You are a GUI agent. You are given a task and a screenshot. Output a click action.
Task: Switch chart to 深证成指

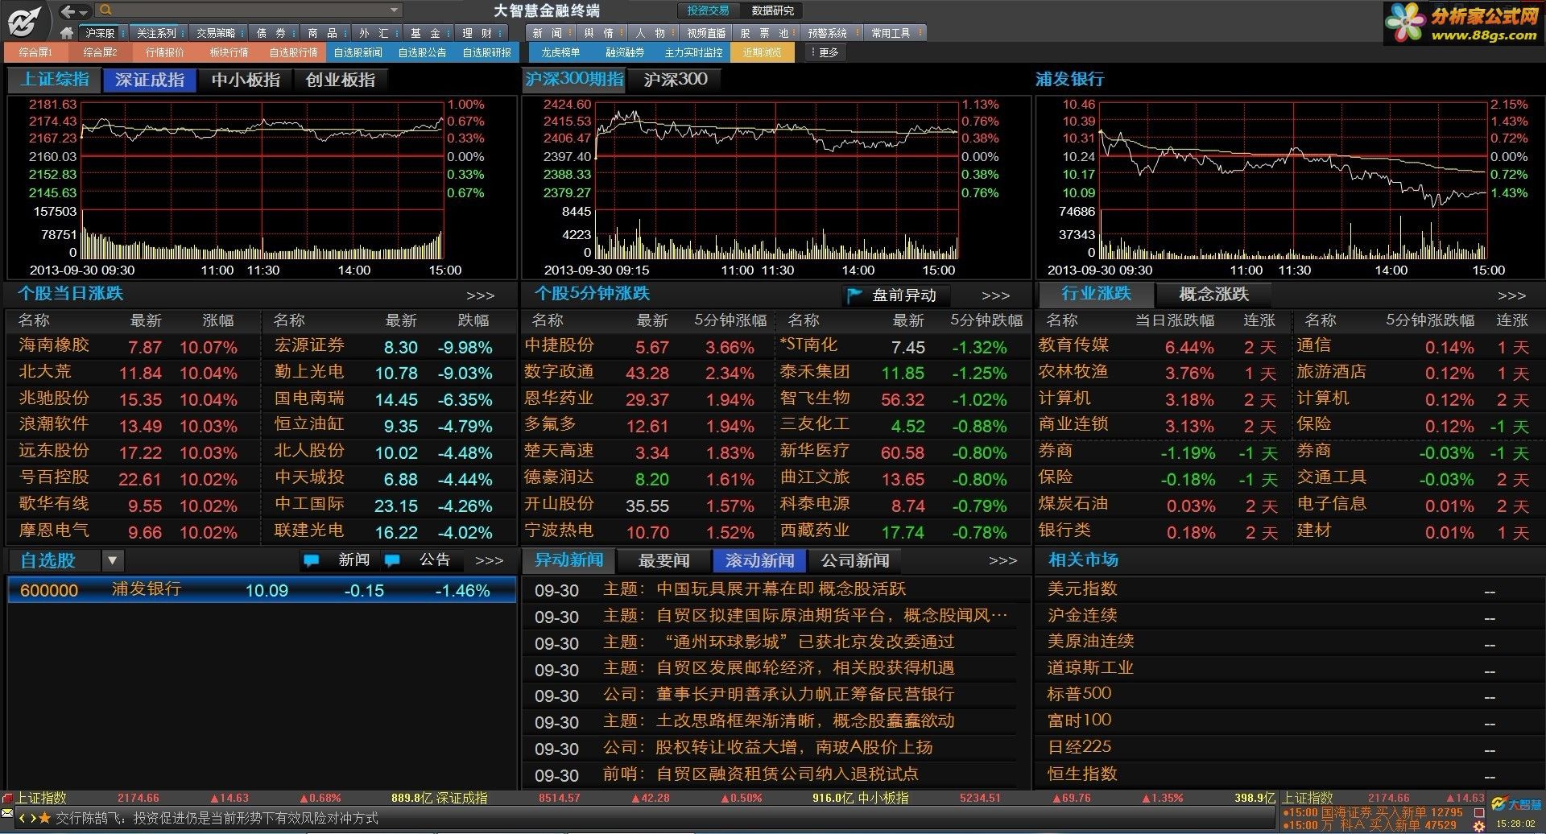pos(150,80)
